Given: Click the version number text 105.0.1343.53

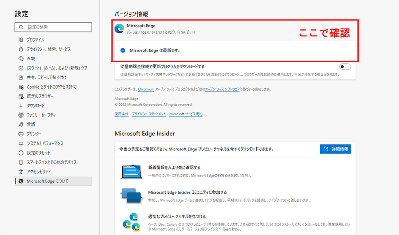Looking at the screenshot, I should (x=151, y=32).
